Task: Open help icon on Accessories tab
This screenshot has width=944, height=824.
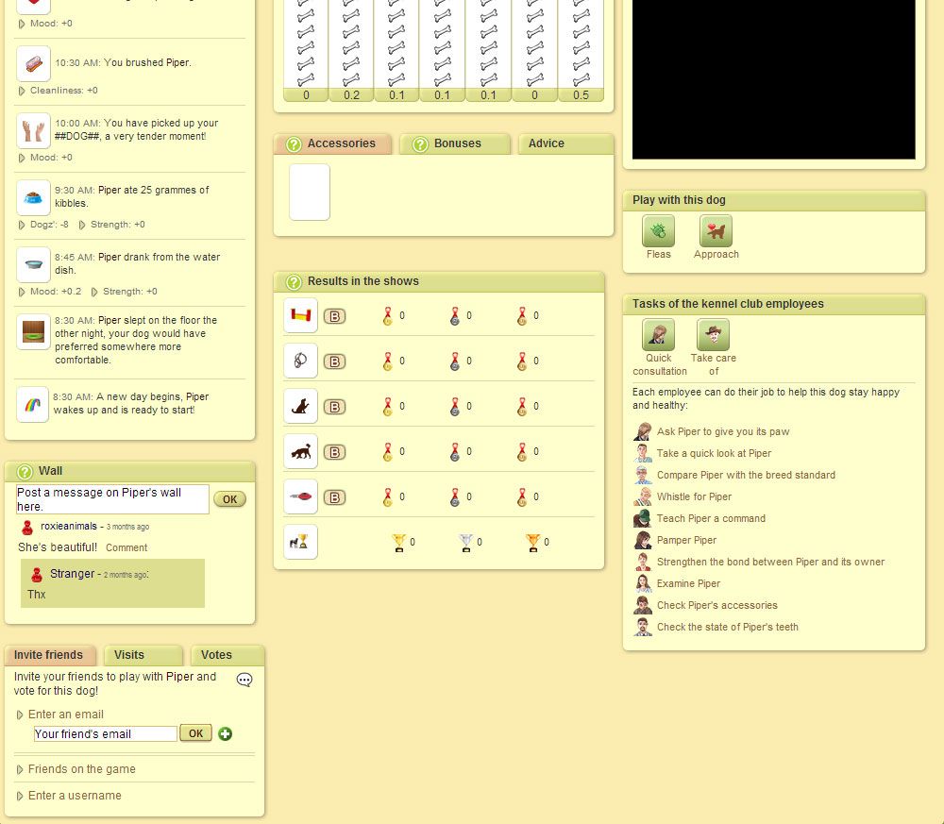Action: (294, 144)
